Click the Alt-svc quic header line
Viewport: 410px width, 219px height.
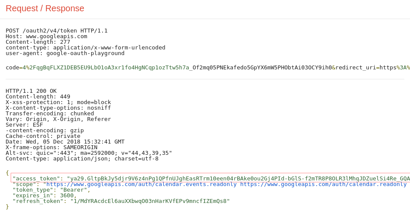tap(89, 153)
